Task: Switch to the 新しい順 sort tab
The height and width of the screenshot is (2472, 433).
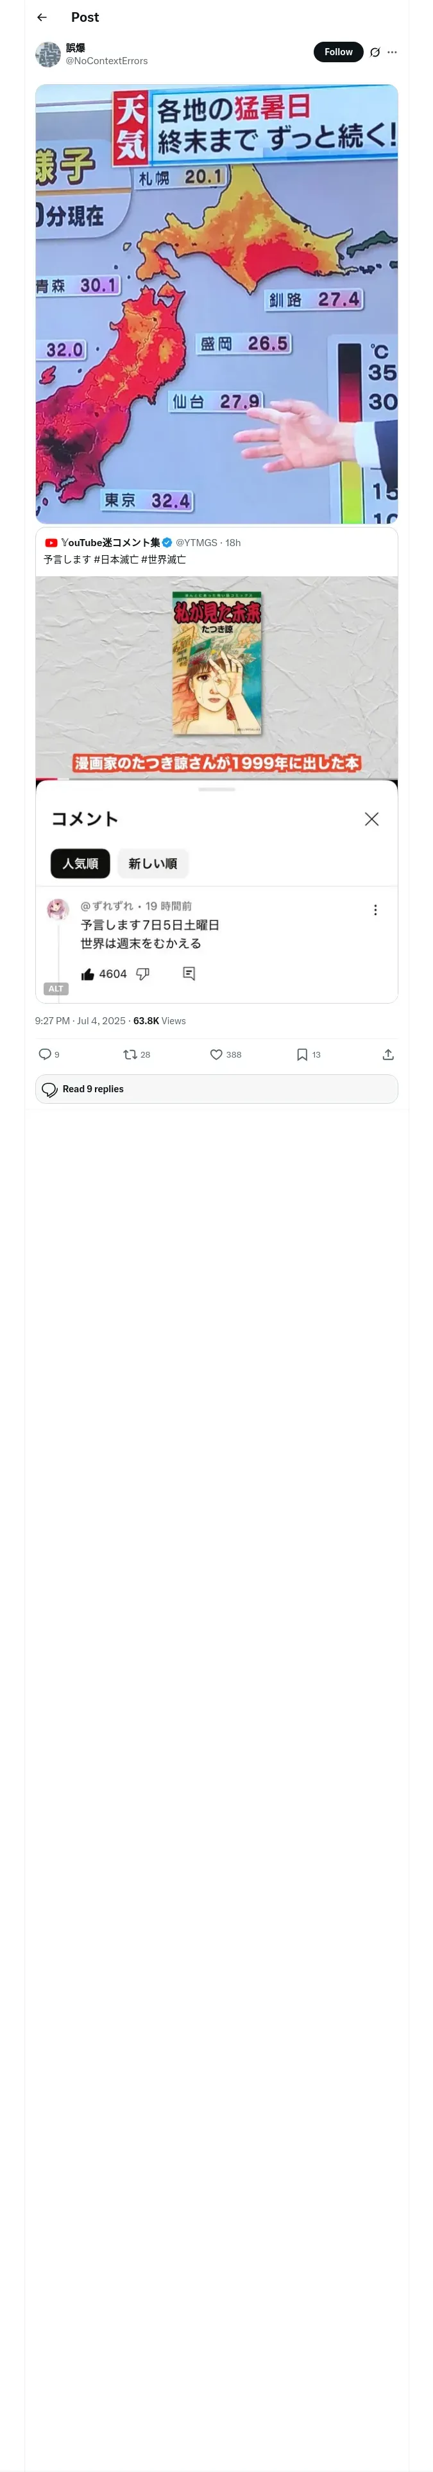Action: 153,864
